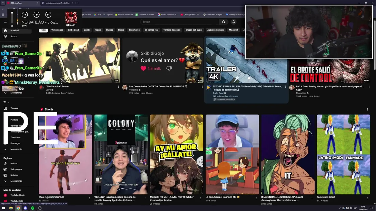The height and width of the screenshot is (211, 376).
Task: Open the KickBot Dashboard bookmark
Action: click(124, 14)
